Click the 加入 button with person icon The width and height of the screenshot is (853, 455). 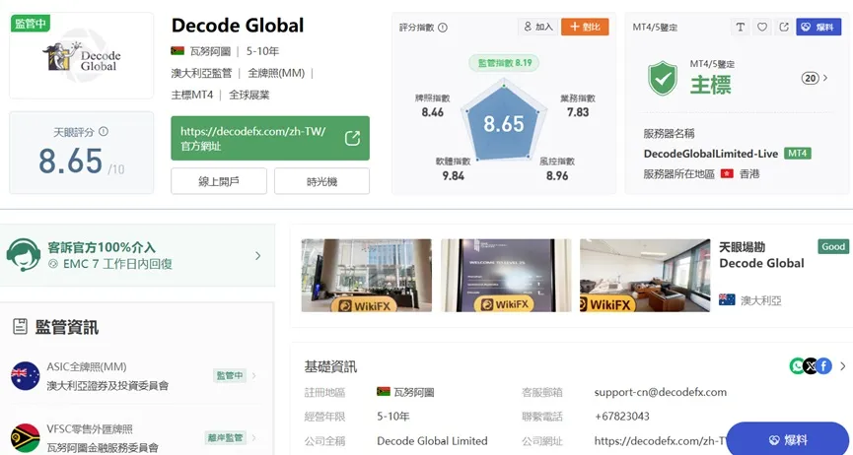(538, 27)
